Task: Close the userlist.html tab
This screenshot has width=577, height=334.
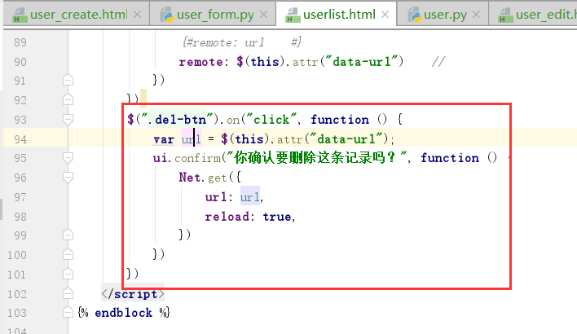Action: pos(385,15)
